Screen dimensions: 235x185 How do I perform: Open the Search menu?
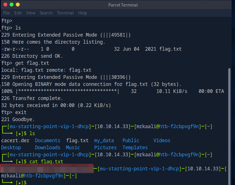coord(46,13)
